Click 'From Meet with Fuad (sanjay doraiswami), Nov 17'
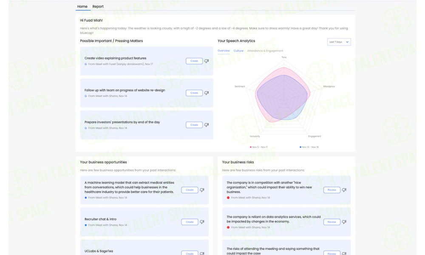Image resolution: width=425 pixels, height=255 pixels. tap(121, 64)
